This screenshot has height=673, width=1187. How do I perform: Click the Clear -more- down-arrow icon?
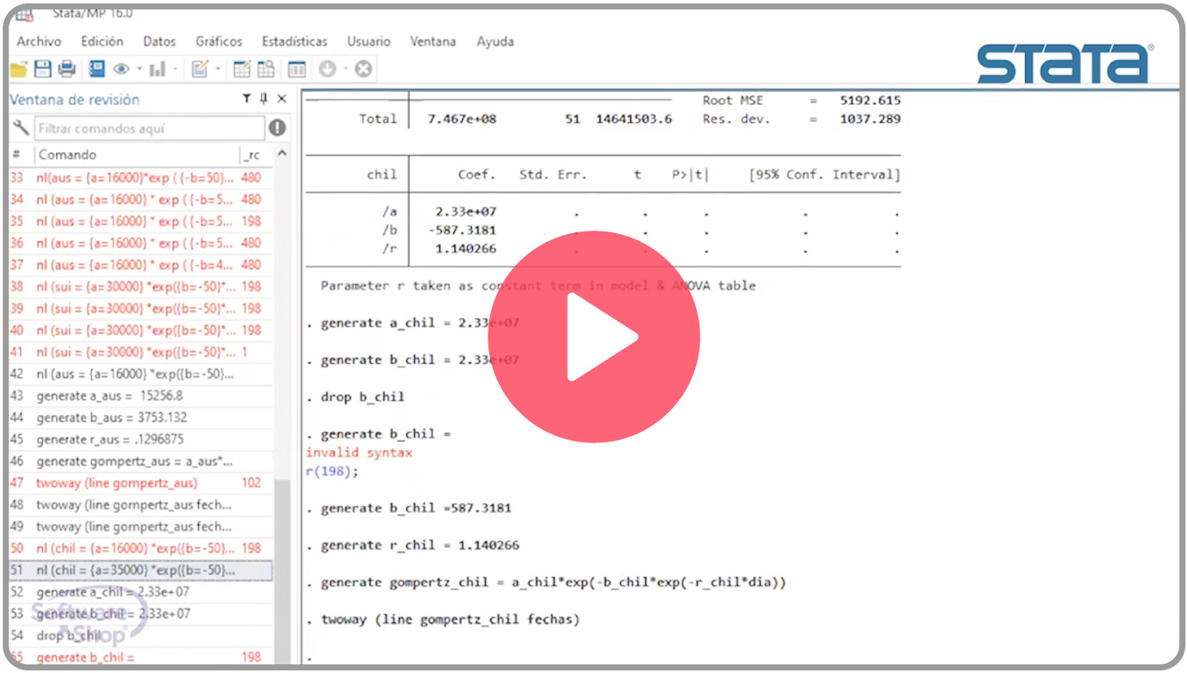point(327,69)
